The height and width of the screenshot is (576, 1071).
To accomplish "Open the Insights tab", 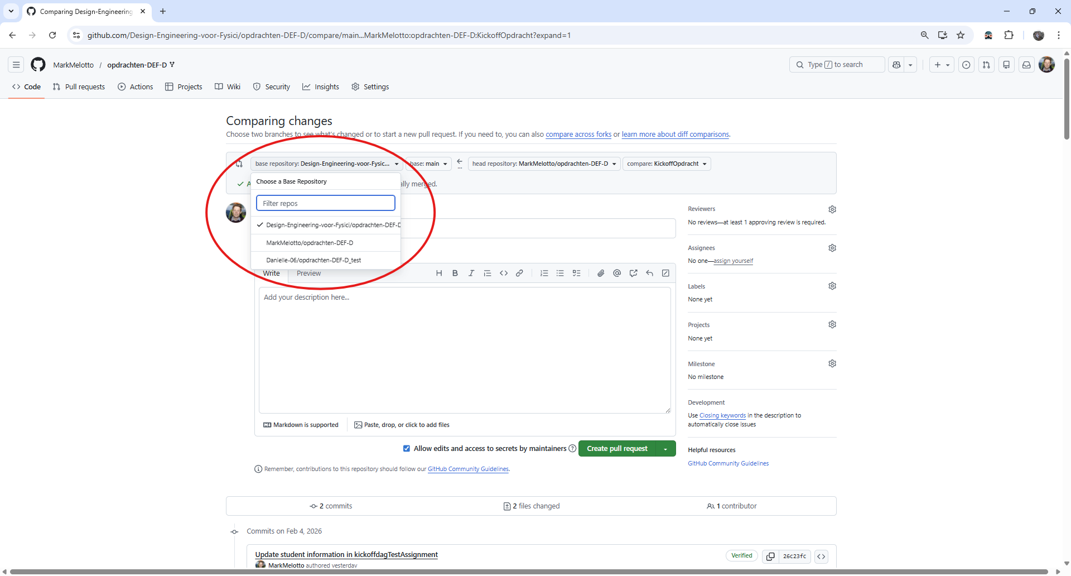I will tap(321, 87).
